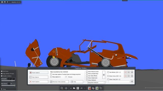Viewport: 163px width, 91px height.
Task: Click the small minus right of Redo
Action: [x=85, y=88]
